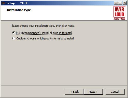Choose the Custom installation radio button
This screenshot has width=128, height=98.
14,38
